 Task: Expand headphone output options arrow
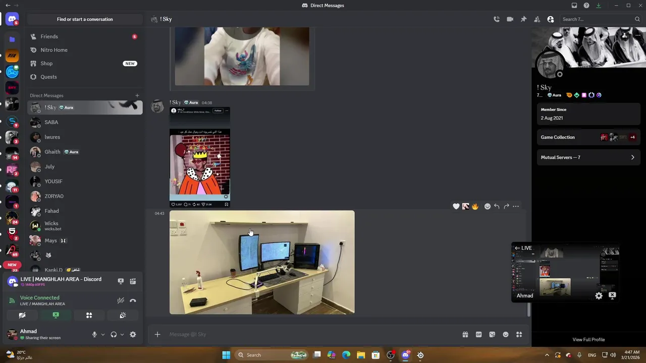click(122, 334)
